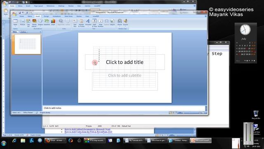Viewport: 264px width, 149px height.
Task: Open the Slide Show tab
Action: coord(68,16)
